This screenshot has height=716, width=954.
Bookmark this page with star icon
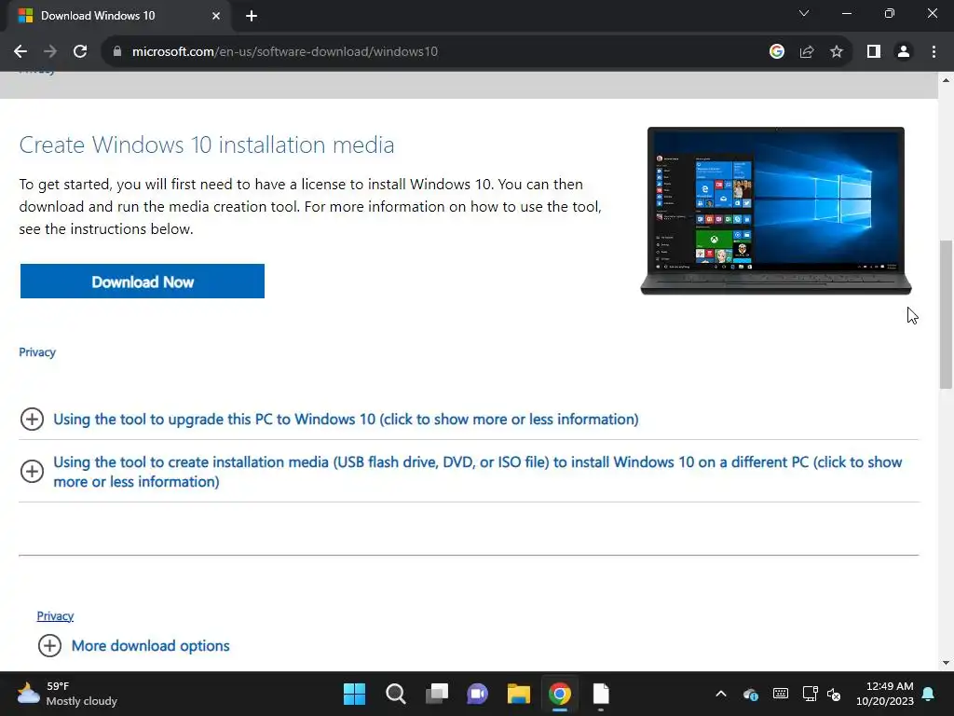pyautogui.click(x=837, y=52)
